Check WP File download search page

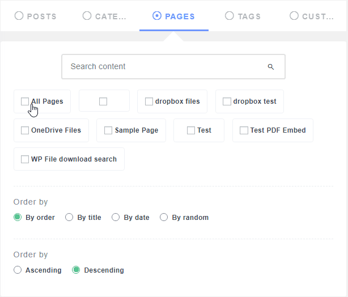pyautogui.click(x=25, y=159)
